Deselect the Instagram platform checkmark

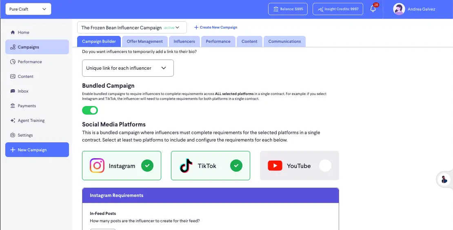pyautogui.click(x=147, y=166)
